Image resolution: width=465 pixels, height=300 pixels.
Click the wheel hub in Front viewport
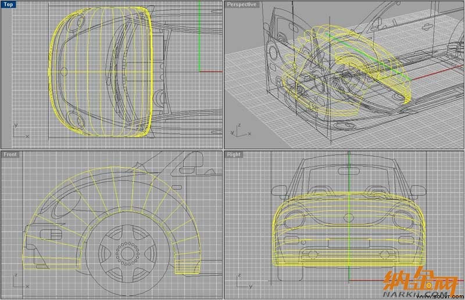coord(127,254)
